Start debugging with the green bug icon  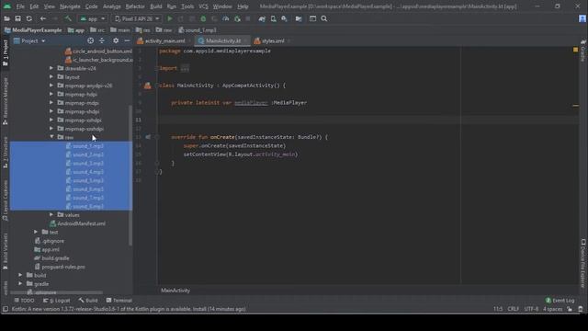(203, 18)
